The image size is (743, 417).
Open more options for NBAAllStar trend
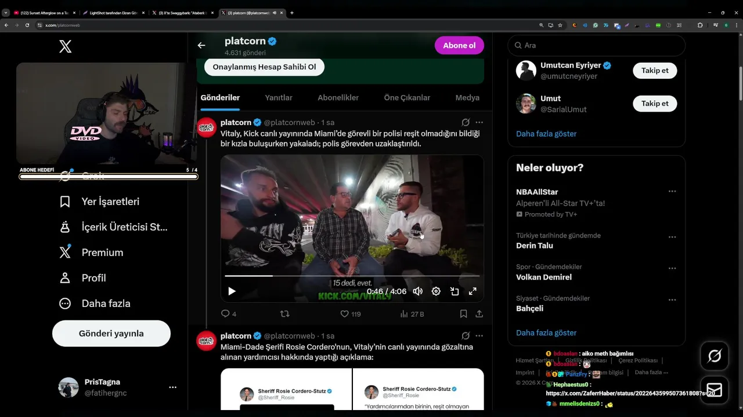[672, 192]
